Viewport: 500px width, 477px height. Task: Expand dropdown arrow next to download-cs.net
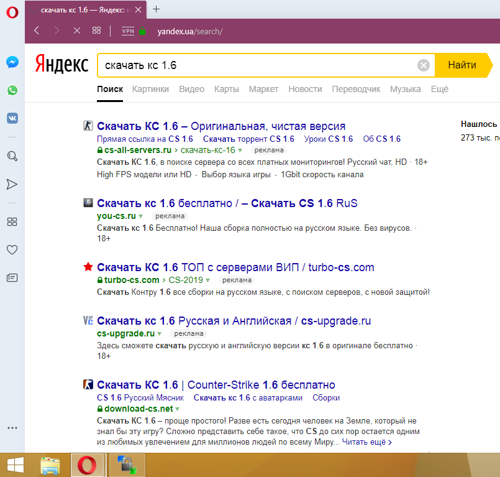click(177, 409)
